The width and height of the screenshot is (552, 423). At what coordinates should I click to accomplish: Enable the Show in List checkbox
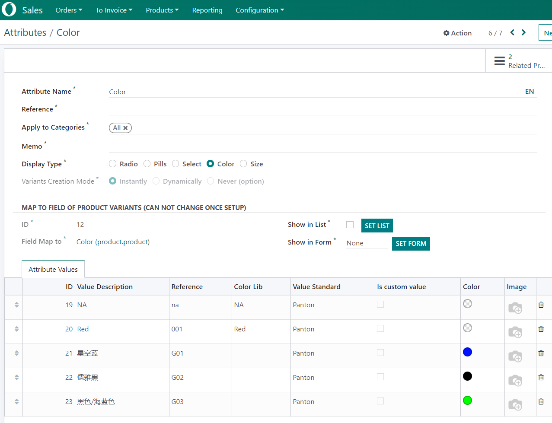(350, 225)
